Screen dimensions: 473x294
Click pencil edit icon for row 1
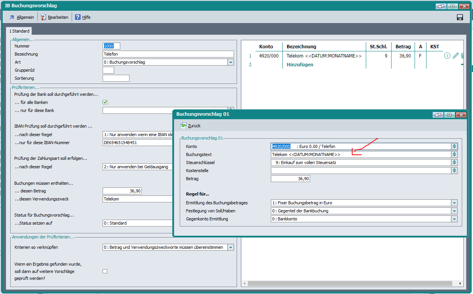(455, 56)
